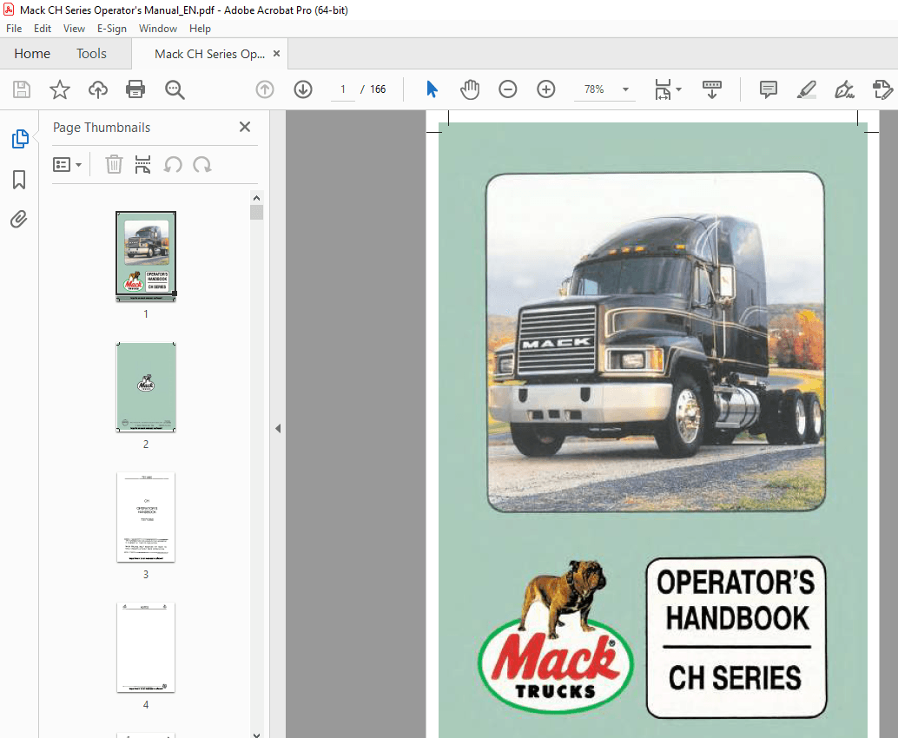Click the Save to cloud icon
The width and height of the screenshot is (898, 738).
point(97,89)
